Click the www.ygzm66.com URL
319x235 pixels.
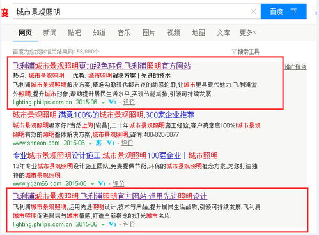[x=37, y=183]
